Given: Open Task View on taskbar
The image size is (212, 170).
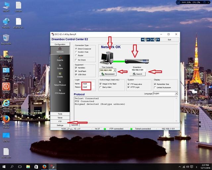Looking at the screenshot, I should point(20,167).
